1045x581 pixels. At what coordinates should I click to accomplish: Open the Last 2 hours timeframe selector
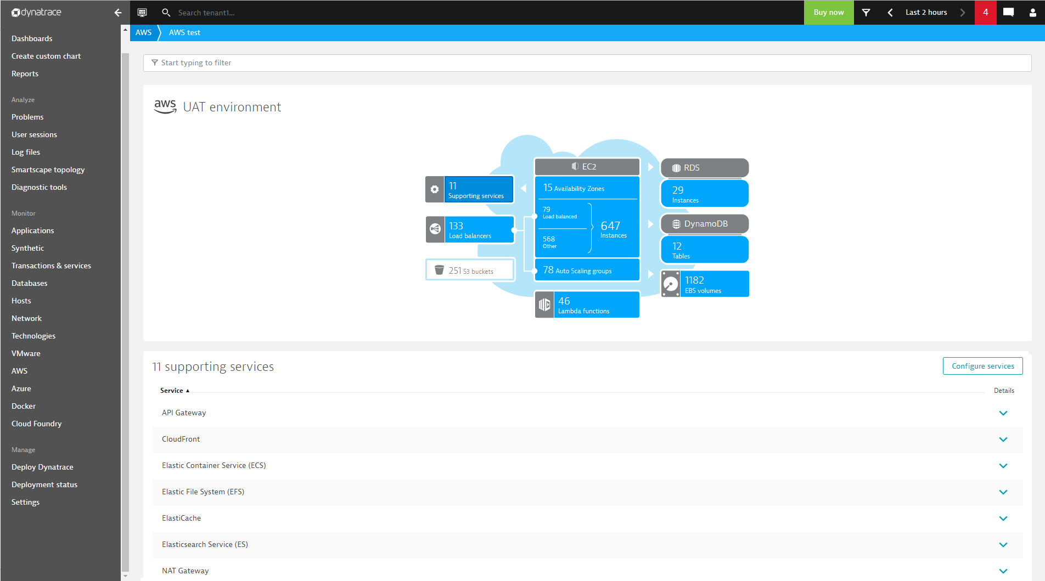pos(926,12)
